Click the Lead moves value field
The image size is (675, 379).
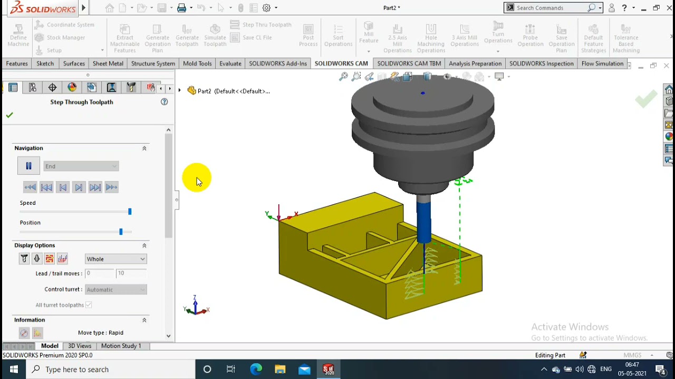tap(100, 273)
